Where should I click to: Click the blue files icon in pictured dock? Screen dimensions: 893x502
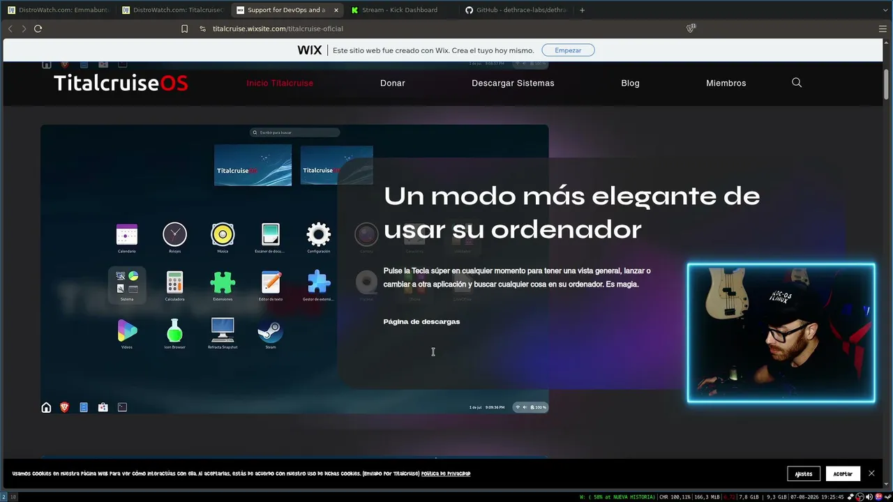[x=84, y=407]
